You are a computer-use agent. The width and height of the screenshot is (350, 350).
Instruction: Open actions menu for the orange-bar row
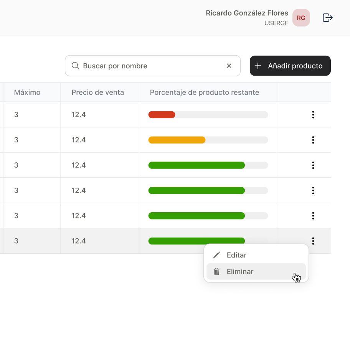tap(313, 140)
